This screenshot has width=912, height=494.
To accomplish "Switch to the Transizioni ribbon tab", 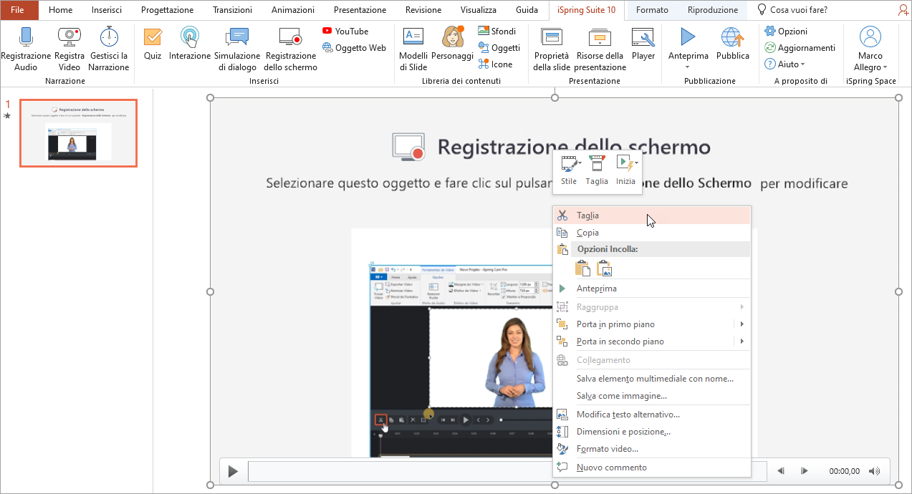I will [232, 10].
